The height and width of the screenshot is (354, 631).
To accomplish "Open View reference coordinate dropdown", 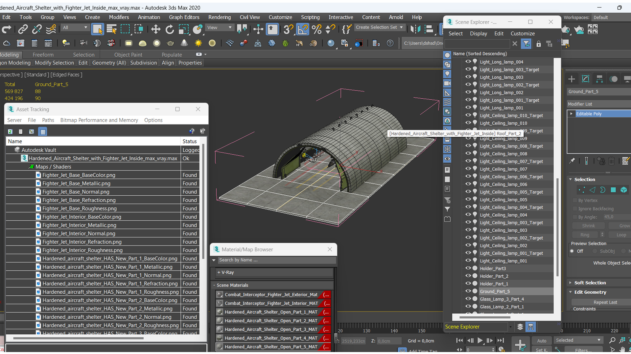I will tap(219, 28).
